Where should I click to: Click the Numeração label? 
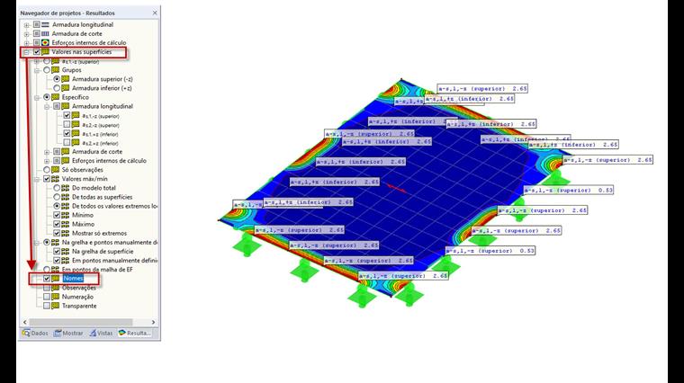(x=77, y=297)
